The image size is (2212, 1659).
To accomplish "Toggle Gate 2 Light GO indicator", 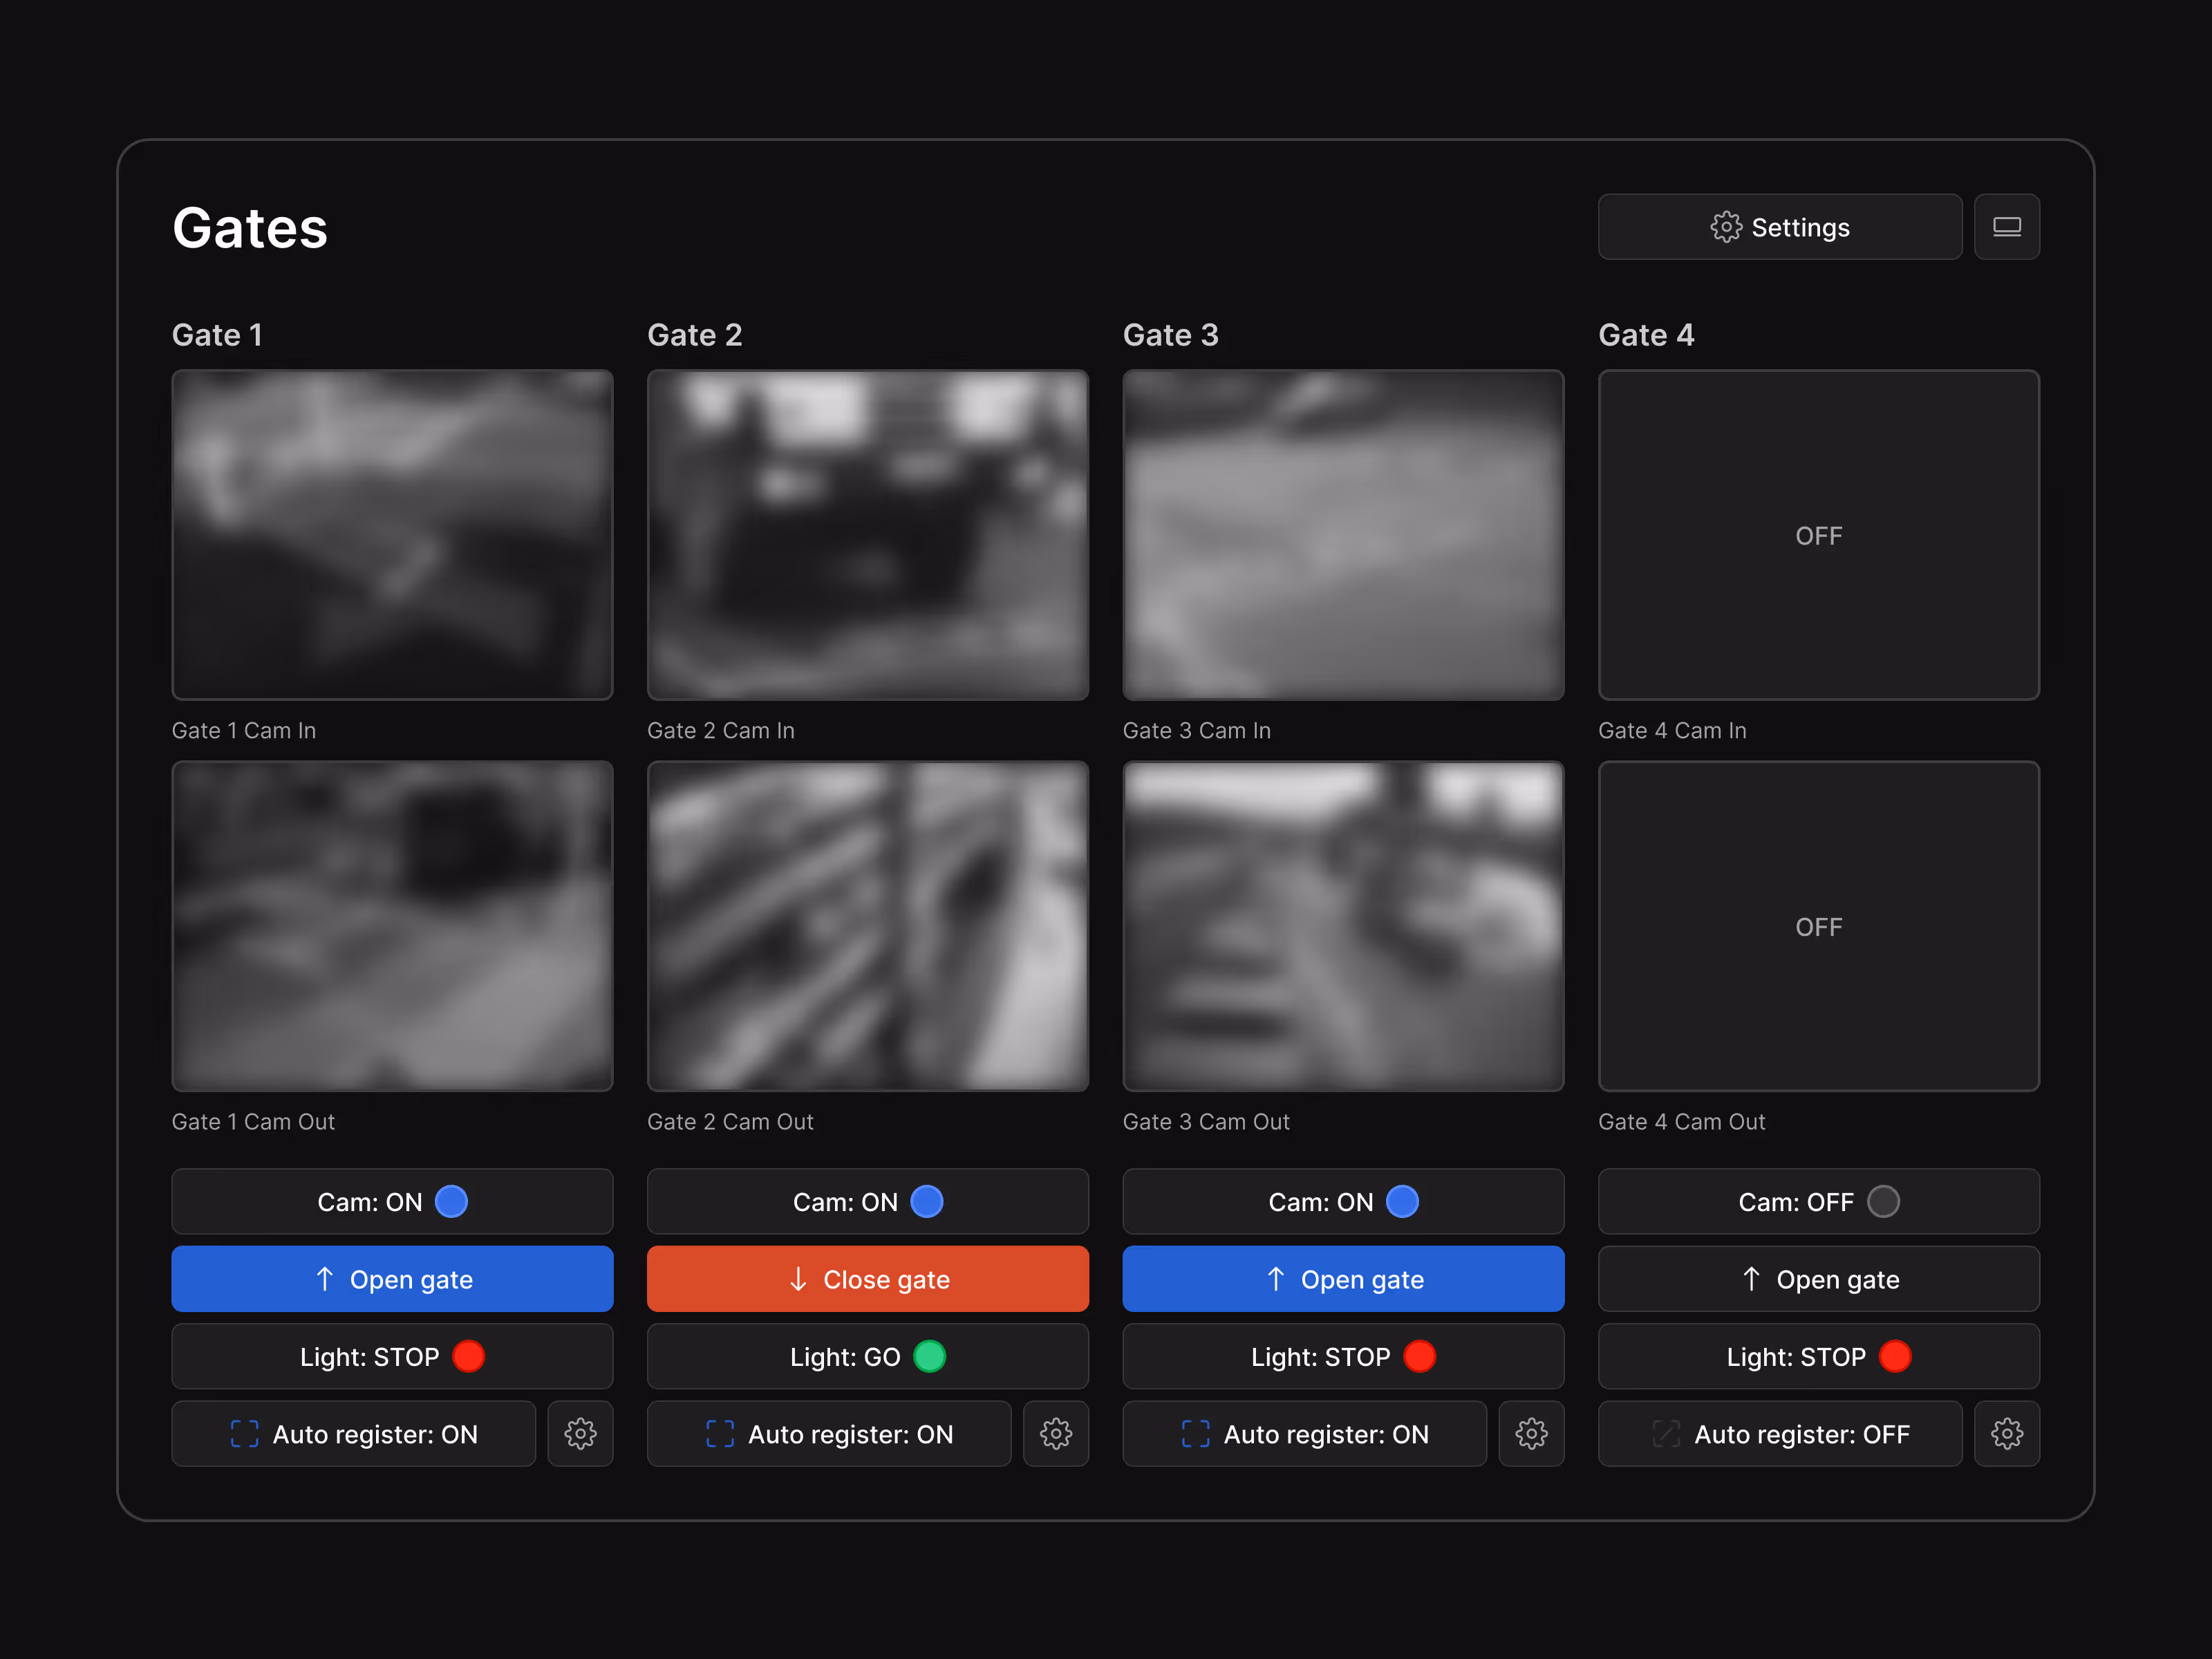I will click(x=867, y=1357).
